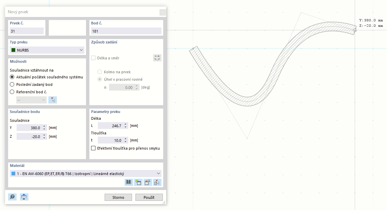387x210 pixels.
Task: Expand the Materiál dropdown list
Action: click(x=158, y=174)
